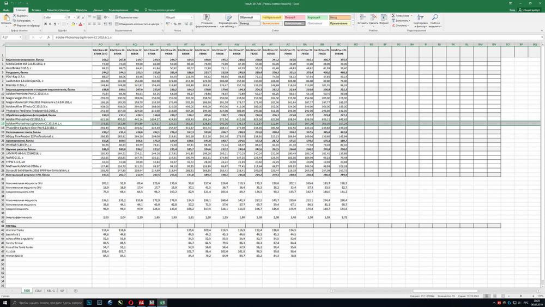Adjust the zoom slider in status bar
The width and height of the screenshot is (545, 307).
pyautogui.click(x=520, y=296)
